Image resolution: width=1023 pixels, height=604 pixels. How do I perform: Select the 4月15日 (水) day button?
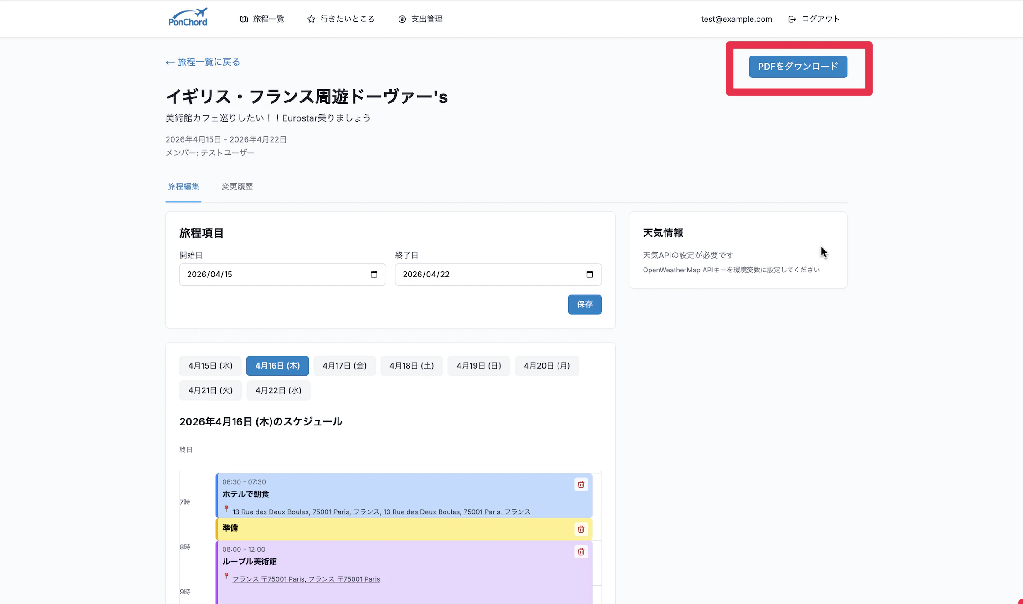click(x=210, y=366)
